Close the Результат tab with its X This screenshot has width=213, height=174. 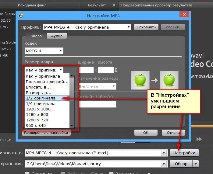click(114, 5)
